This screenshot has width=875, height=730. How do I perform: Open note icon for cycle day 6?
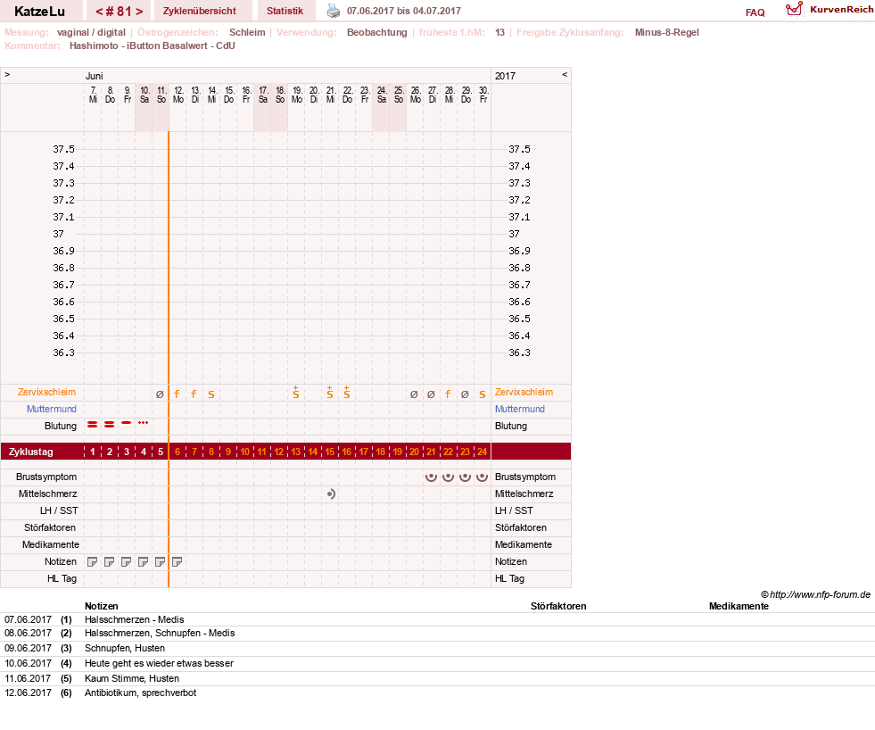(x=177, y=562)
